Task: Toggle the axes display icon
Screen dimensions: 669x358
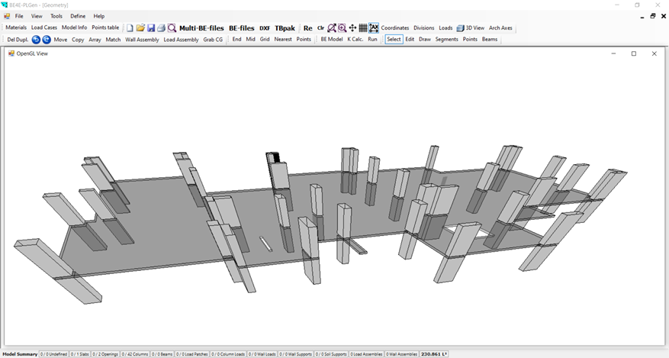Action: point(373,28)
